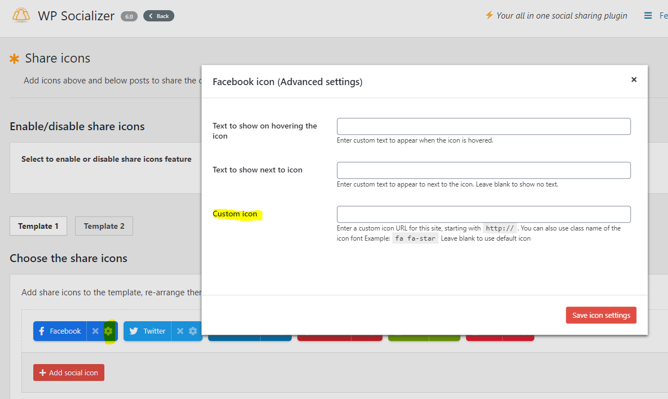The width and height of the screenshot is (668, 399).
Task: Click the Back button
Action: [159, 16]
